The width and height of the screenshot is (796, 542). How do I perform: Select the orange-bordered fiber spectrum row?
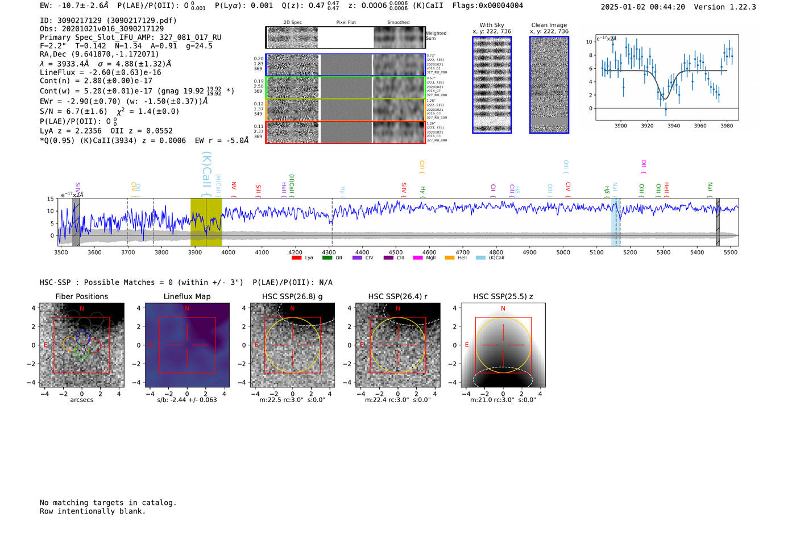[x=346, y=110]
